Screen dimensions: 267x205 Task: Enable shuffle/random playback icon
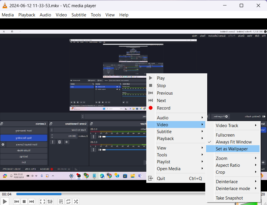76,202
